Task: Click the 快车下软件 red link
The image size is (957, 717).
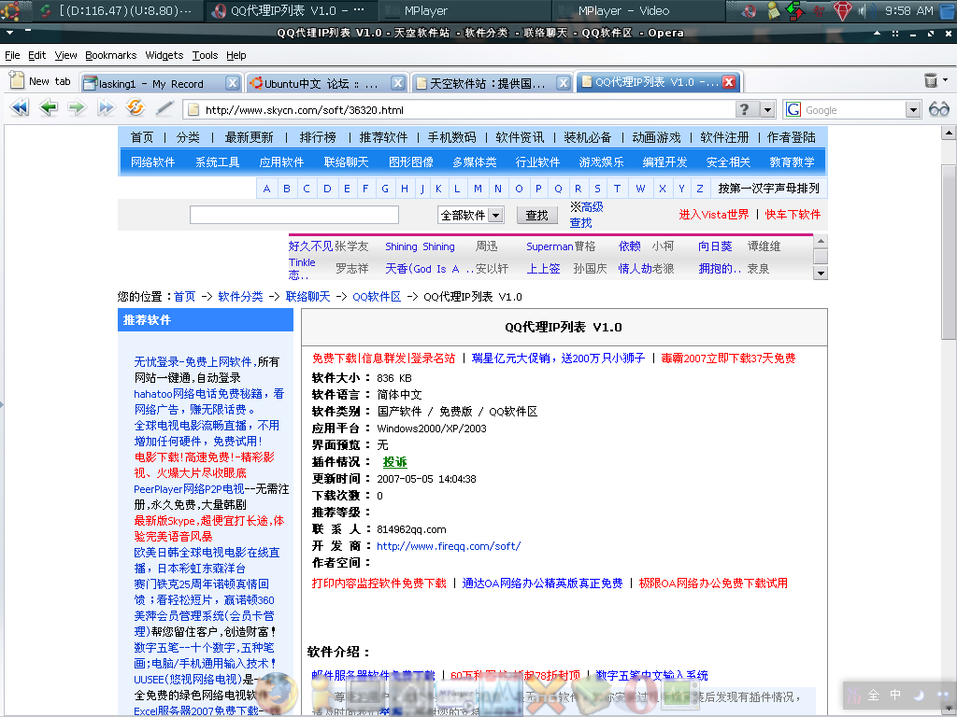Action: point(793,215)
